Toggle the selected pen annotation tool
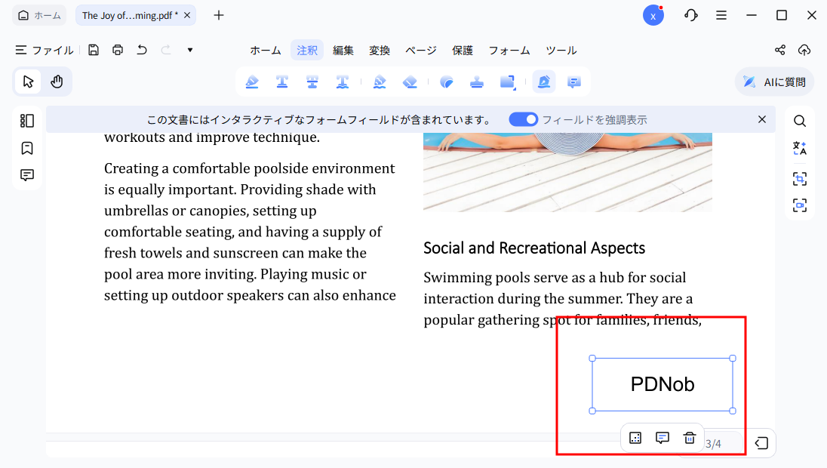The width and height of the screenshot is (827, 468). point(544,82)
